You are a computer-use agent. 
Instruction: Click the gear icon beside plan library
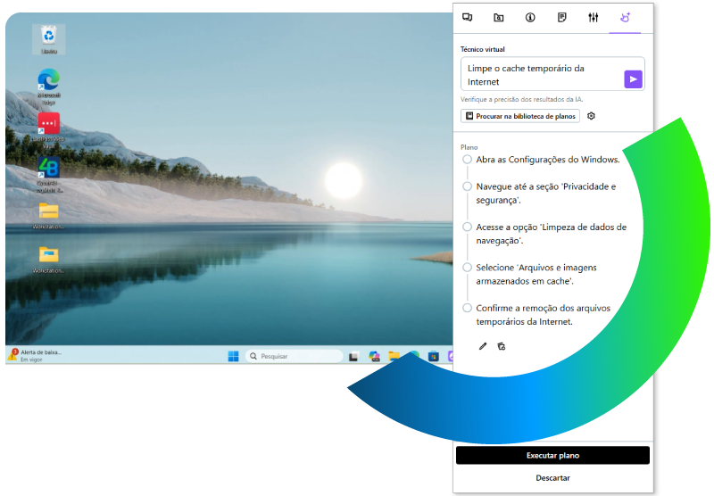[x=591, y=116]
